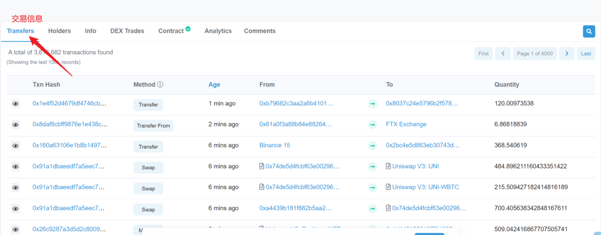Open transaction hash 0x8daf8cbff9876e1e438c…
This screenshot has width=601, height=235.
click(70, 124)
